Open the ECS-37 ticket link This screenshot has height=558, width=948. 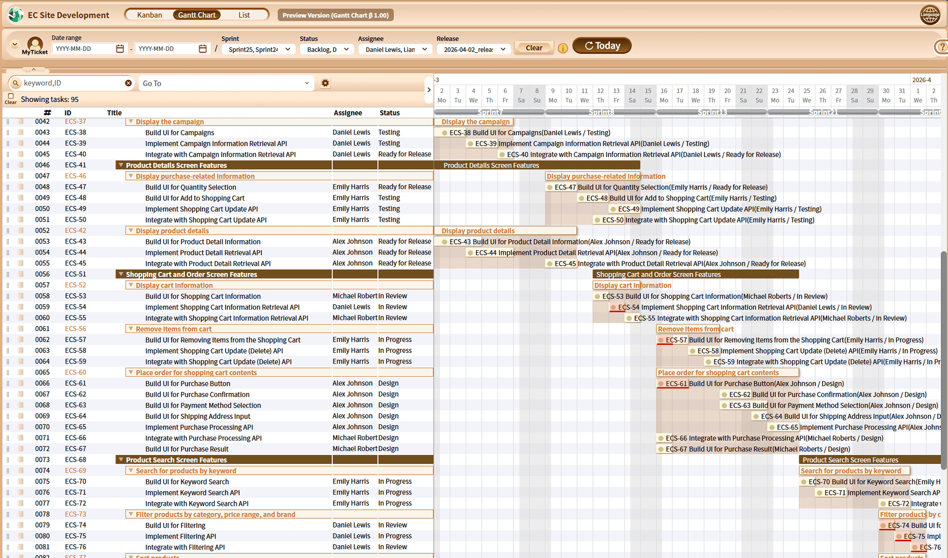[x=75, y=121]
